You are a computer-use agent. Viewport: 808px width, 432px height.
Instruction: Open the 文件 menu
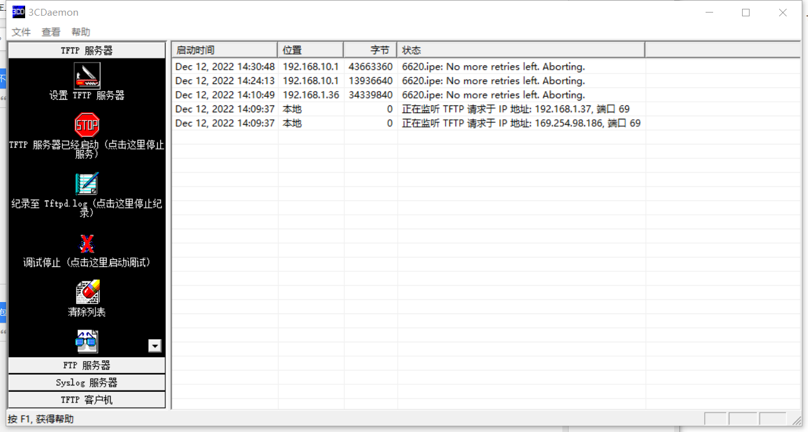click(x=21, y=32)
